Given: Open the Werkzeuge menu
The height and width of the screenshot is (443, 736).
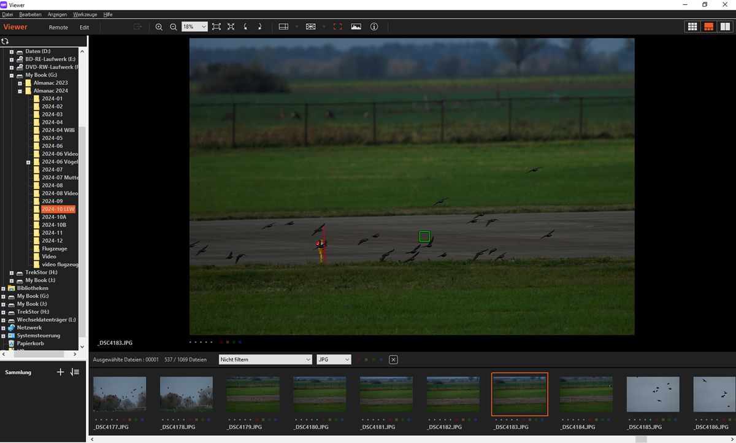Looking at the screenshot, I should tap(85, 14).
